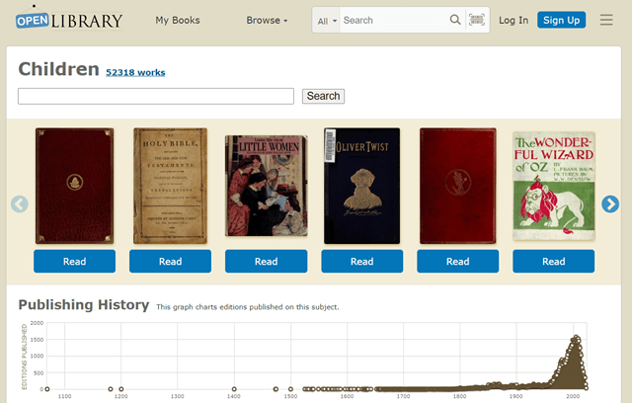This screenshot has width=632, height=403.
Task: Advance carousel with right arrow
Action: (x=610, y=203)
